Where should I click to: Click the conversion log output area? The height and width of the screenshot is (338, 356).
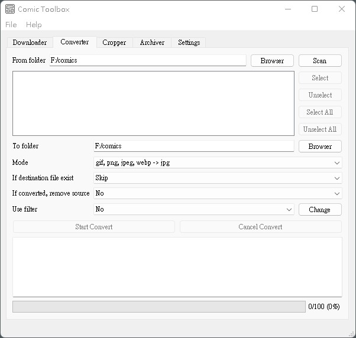pyautogui.click(x=177, y=267)
